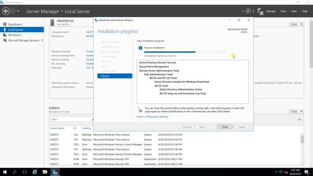This screenshot has width=313, height=176.
Task: Open the Manage menu
Action: 270,11
